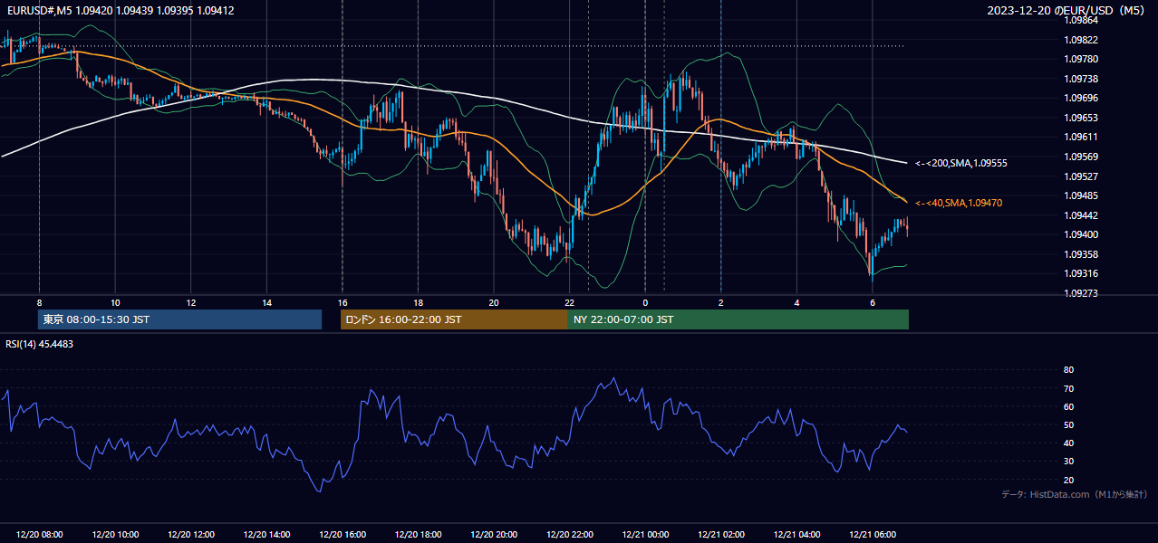Select the ロンドン 16:00-22:00 JST session bar
Viewport: 1158px width, 543px height.
[x=454, y=319]
